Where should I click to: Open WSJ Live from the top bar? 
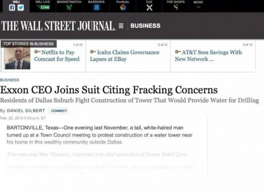[44, 7]
